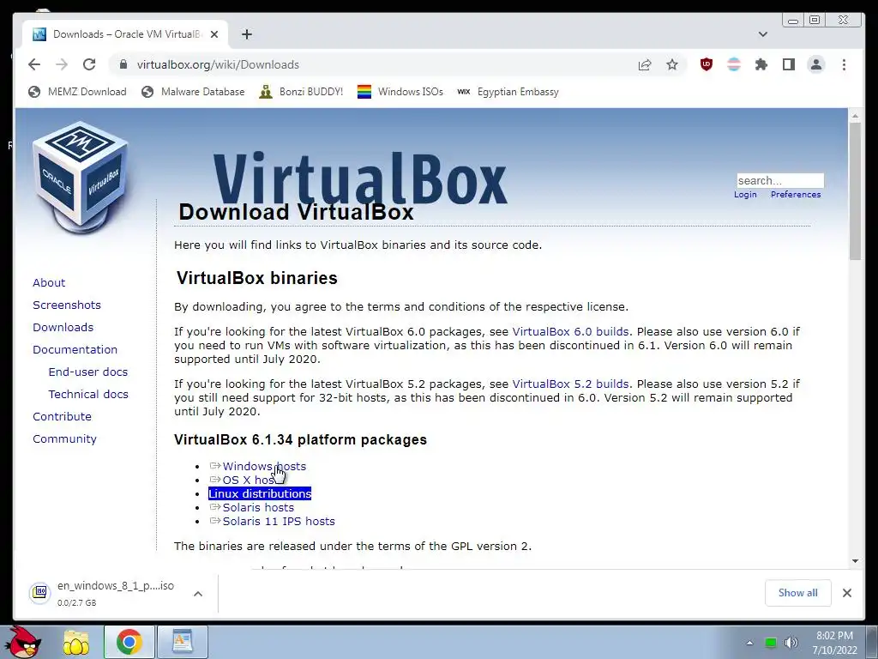This screenshot has height=659, width=878.
Task: Open Technical docs link
Action: pyautogui.click(x=88, y=395)
